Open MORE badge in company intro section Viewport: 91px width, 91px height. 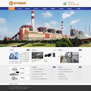tap(28, 50)
